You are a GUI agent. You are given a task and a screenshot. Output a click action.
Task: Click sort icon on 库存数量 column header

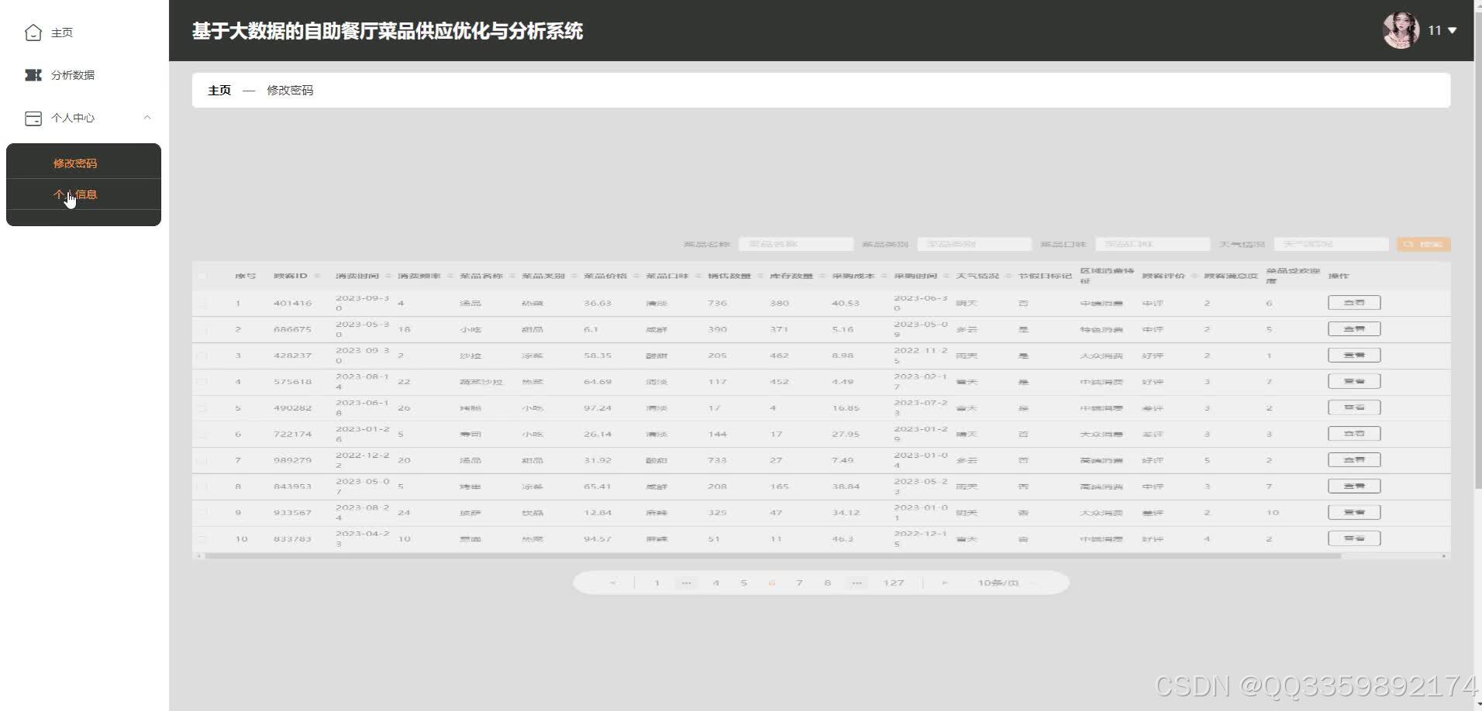point(822,276)
